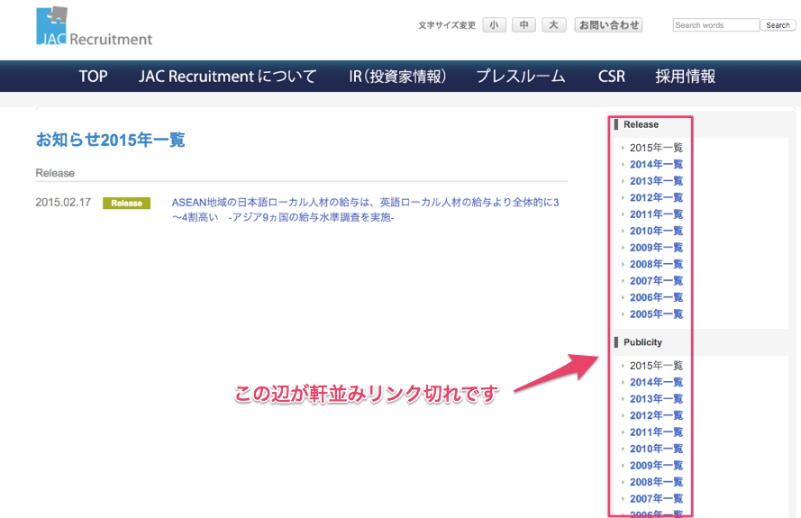Open CSR navigation item
This screenshot has width=801, height=518.
pyautogui.click(x=612, y=76)
